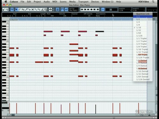Open the Quantize 1/16 dropdown
This screenshot has height=119, width=159.
click(125, 10)
